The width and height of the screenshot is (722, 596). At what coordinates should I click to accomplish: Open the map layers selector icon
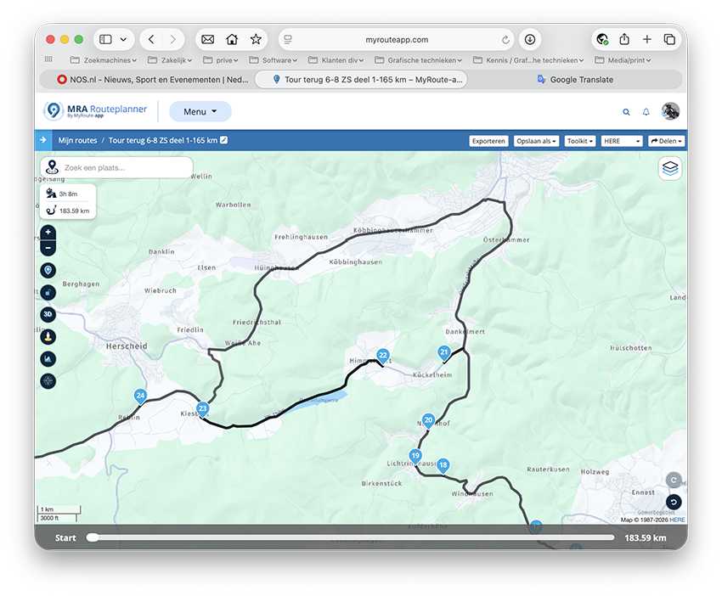click(x=670, y=168)
